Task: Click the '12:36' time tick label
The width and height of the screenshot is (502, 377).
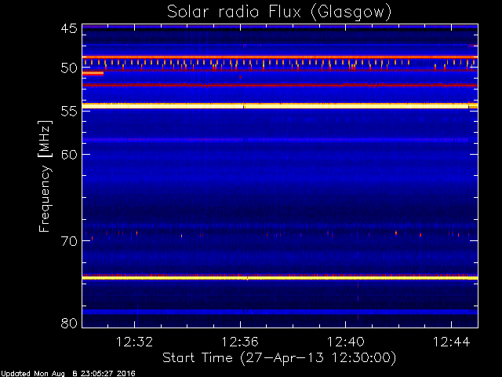Action: [240, 342]
